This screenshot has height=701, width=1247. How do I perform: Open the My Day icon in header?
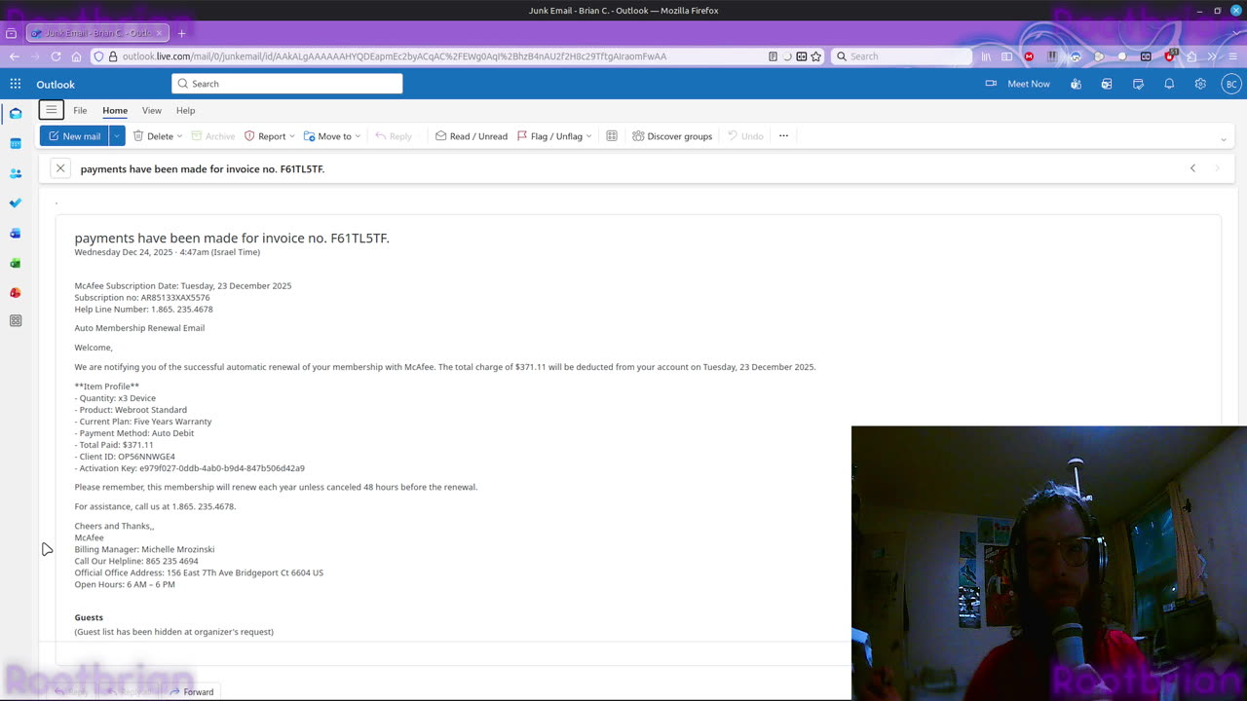(x=1138, y=84)
